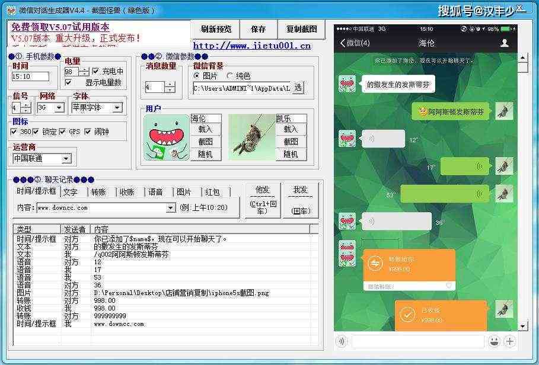Image resolution: width=539 pixels, height=365 pixels.
Task: Switch to the 文字 tab
Action: [x=70, y=192]
